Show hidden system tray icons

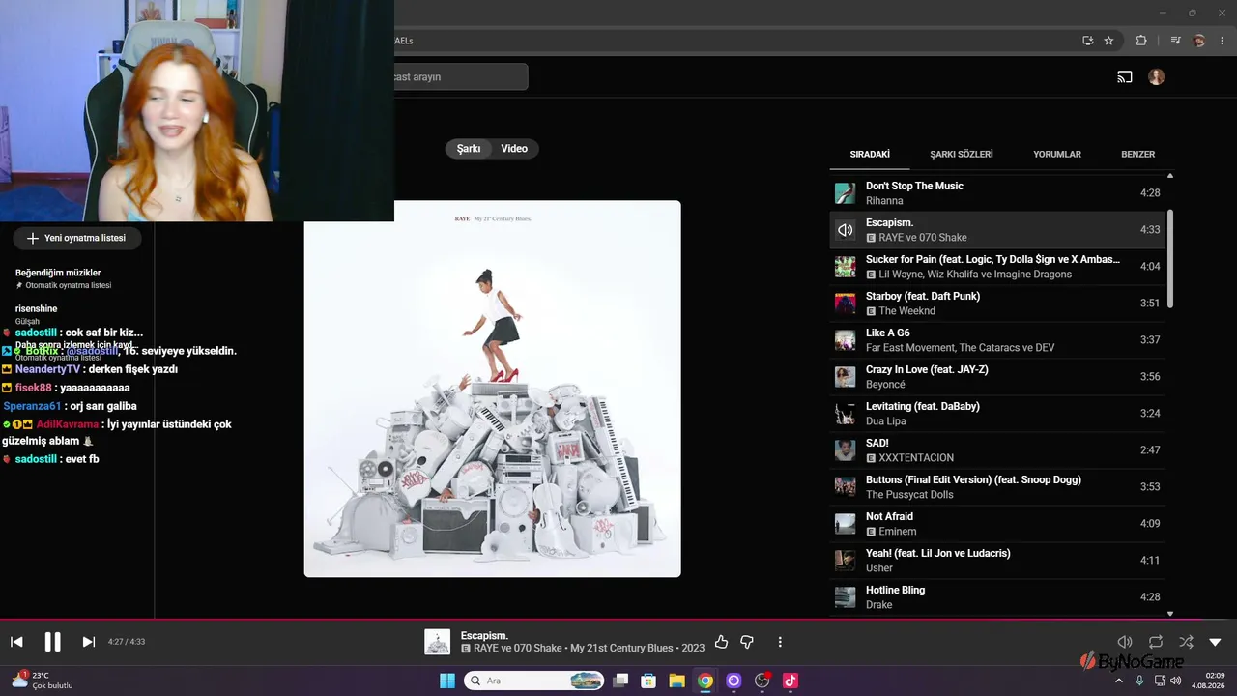click(x=1119, y=681)
